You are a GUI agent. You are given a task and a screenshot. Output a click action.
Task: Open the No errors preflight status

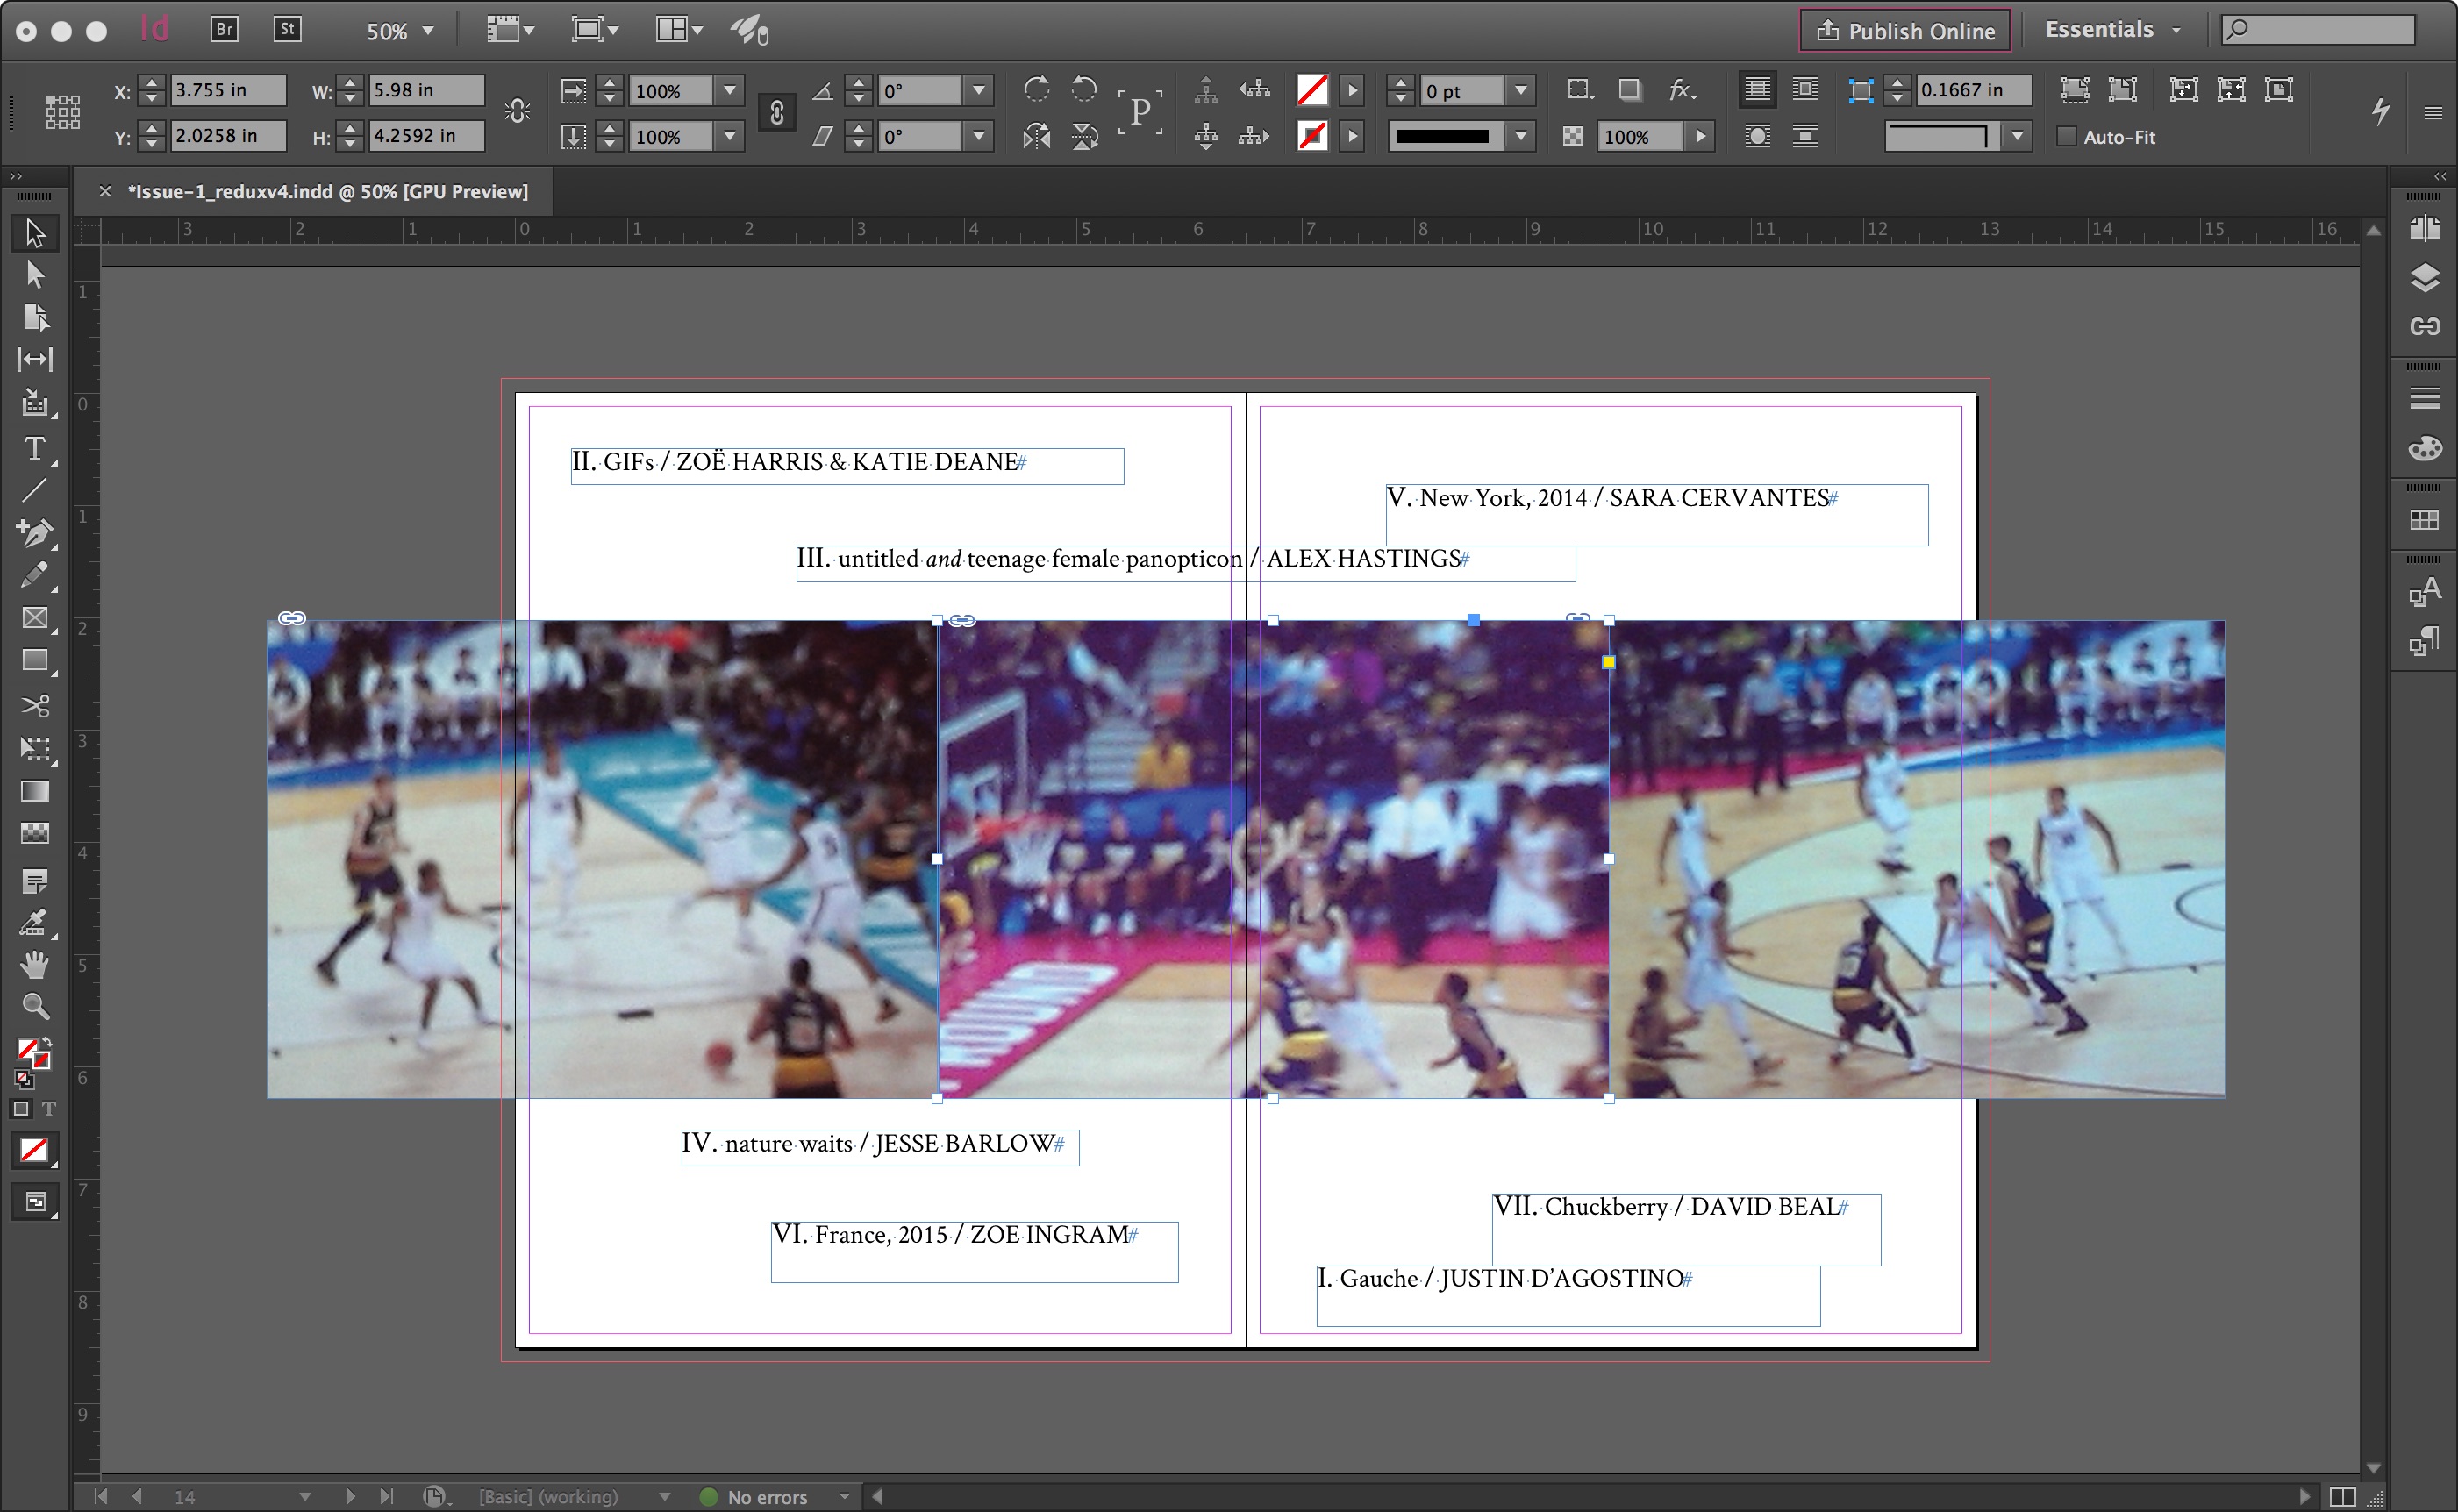pyautogui.click(x=766, y=1497)
